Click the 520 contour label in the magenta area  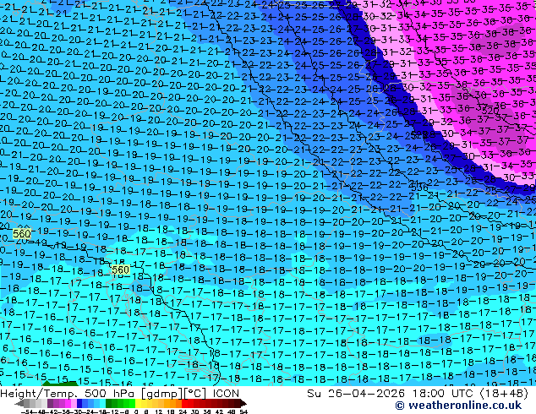490,111
